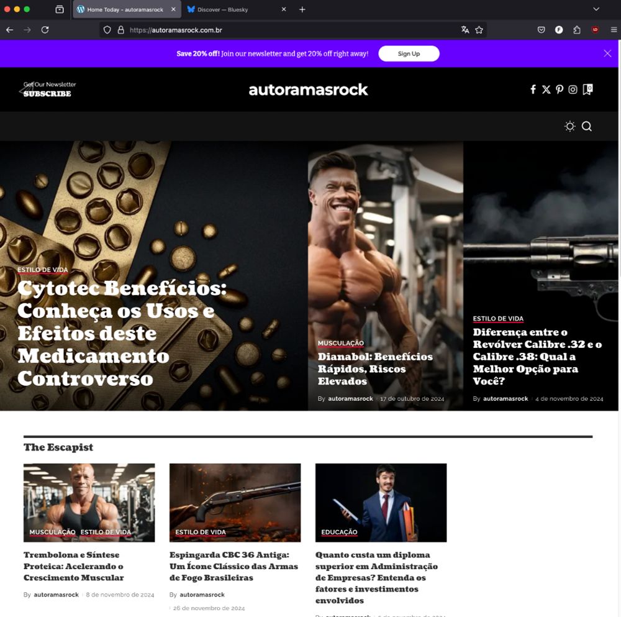Open the Firefox extensions puzzle icon

577,30
